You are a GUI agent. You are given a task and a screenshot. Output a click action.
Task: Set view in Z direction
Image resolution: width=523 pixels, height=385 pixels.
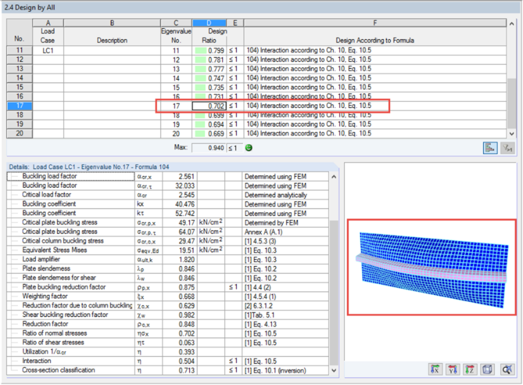[x=470, y=369]
